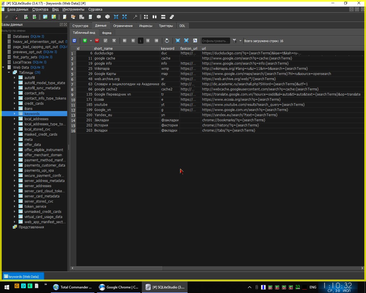Expand the autofill table node
This screenshot has width=366, height=293.
[x=15, y=78]
